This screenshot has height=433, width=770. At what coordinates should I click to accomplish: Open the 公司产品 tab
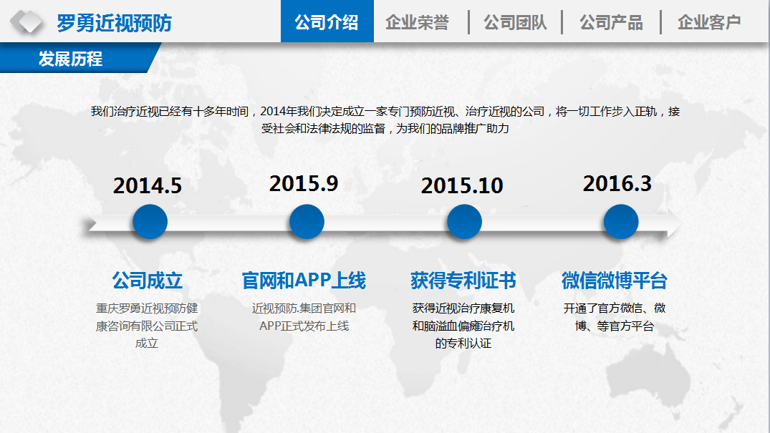pyautogui.click(x=612, y=22)
